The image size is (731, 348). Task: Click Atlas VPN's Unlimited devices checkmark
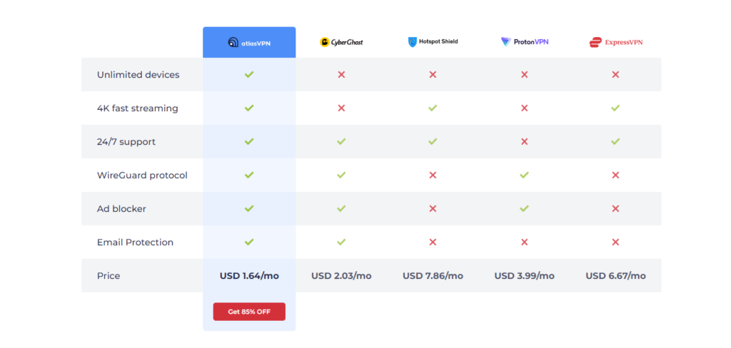[x=249, y=74]
